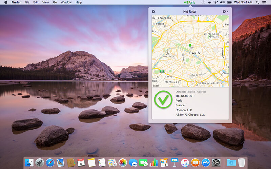Click the IP address 100.61.166.88
The image size is (271, 169).
point(184,96)
